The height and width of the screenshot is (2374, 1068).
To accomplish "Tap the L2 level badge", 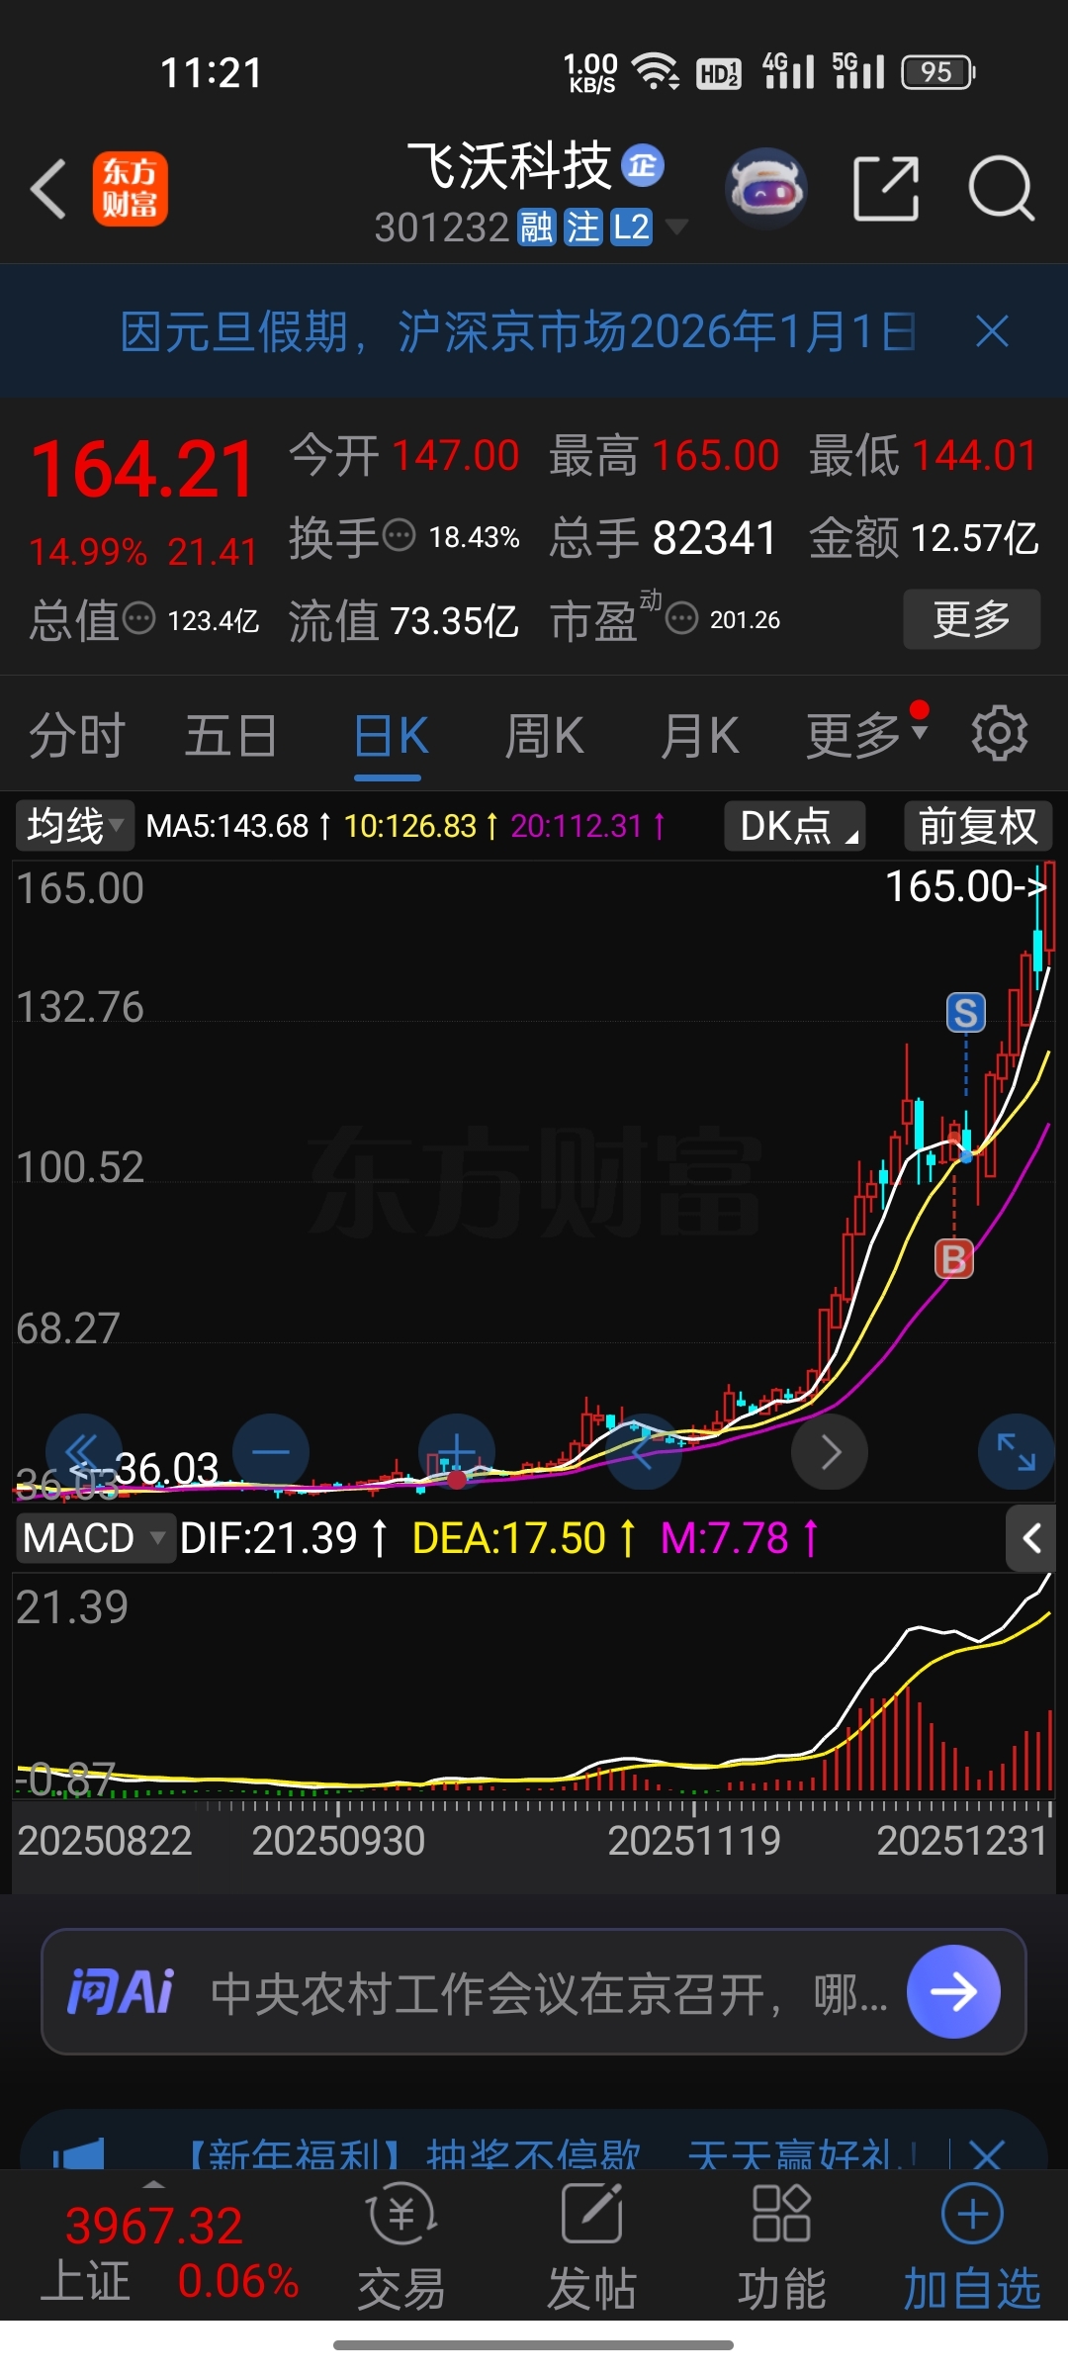I will point(630,228).
